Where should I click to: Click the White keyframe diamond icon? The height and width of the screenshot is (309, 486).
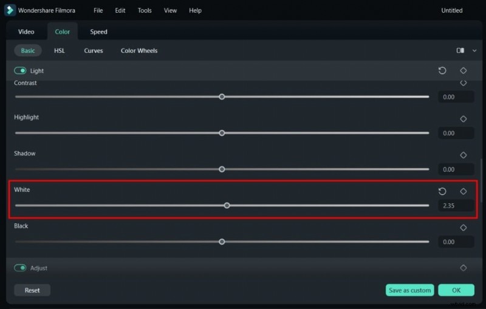coord(464,191)
